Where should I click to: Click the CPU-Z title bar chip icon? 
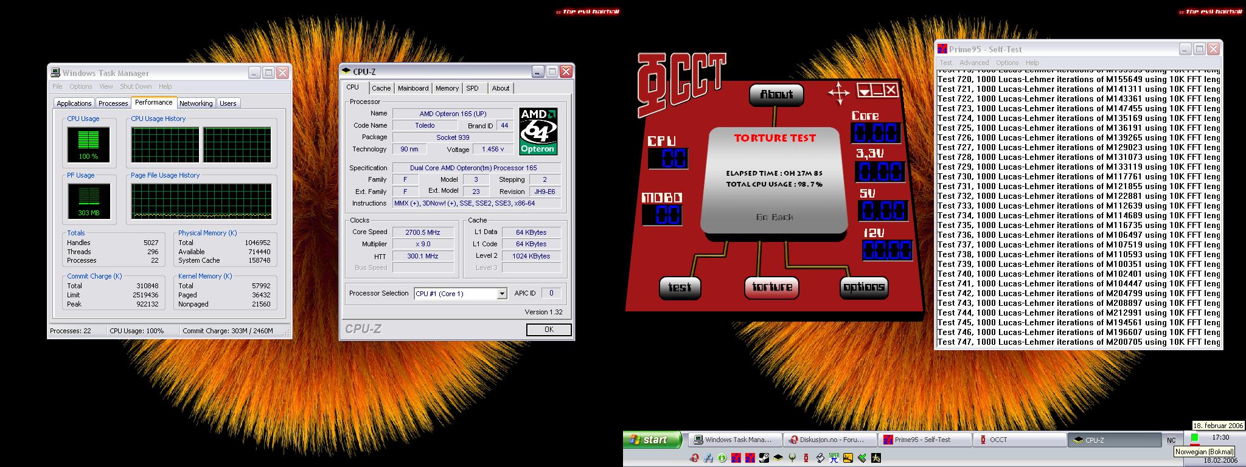coord(347,71)
